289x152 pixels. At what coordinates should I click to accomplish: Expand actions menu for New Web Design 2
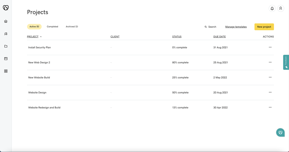[x=270, y=62]
